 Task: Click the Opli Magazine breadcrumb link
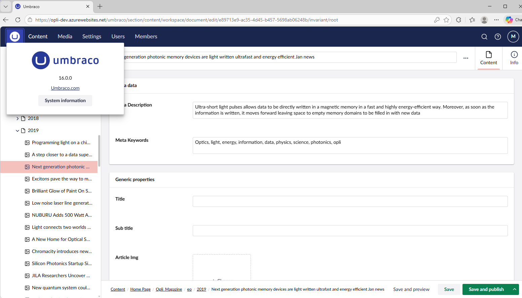(x=169, y=289)
